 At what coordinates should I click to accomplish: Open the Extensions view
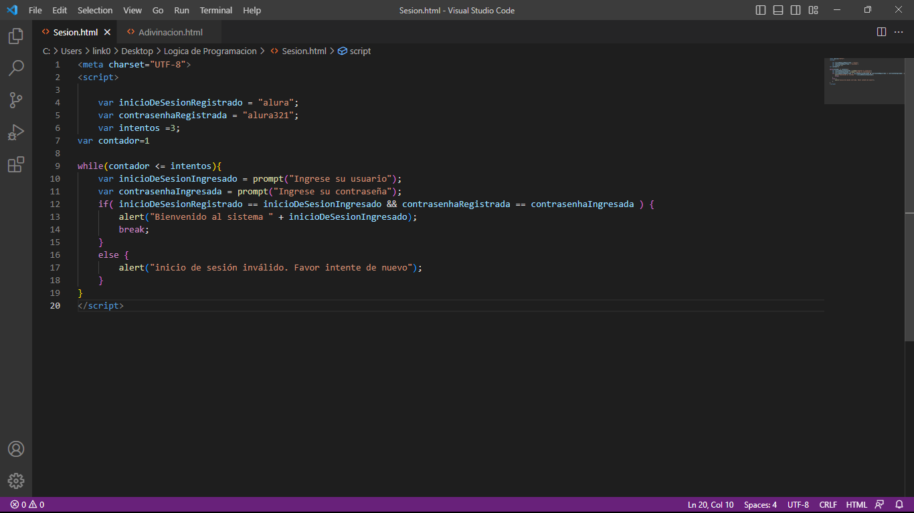pyautogui.click(x=16, y=164)
